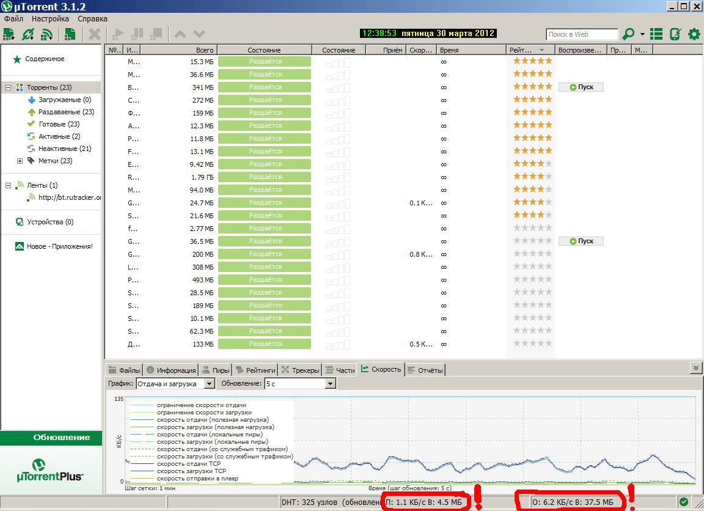
Task: Switch to the Части tab
Action: (x=340, y=370)
